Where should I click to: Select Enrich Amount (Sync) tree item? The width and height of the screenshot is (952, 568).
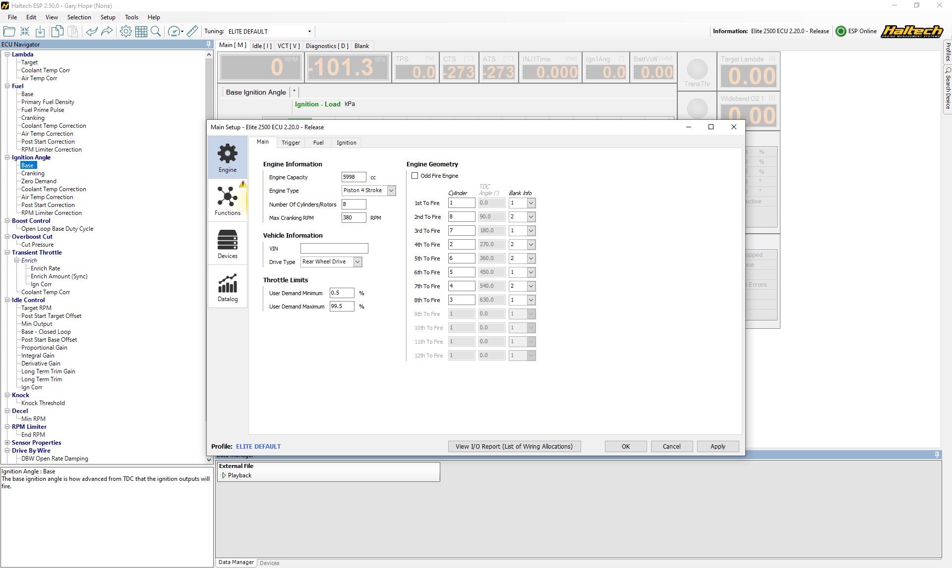point(59,276)
